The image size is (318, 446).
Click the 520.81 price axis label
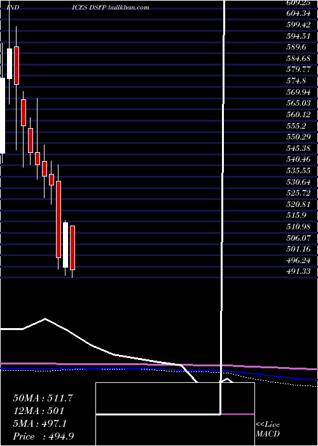click(298, 204)
